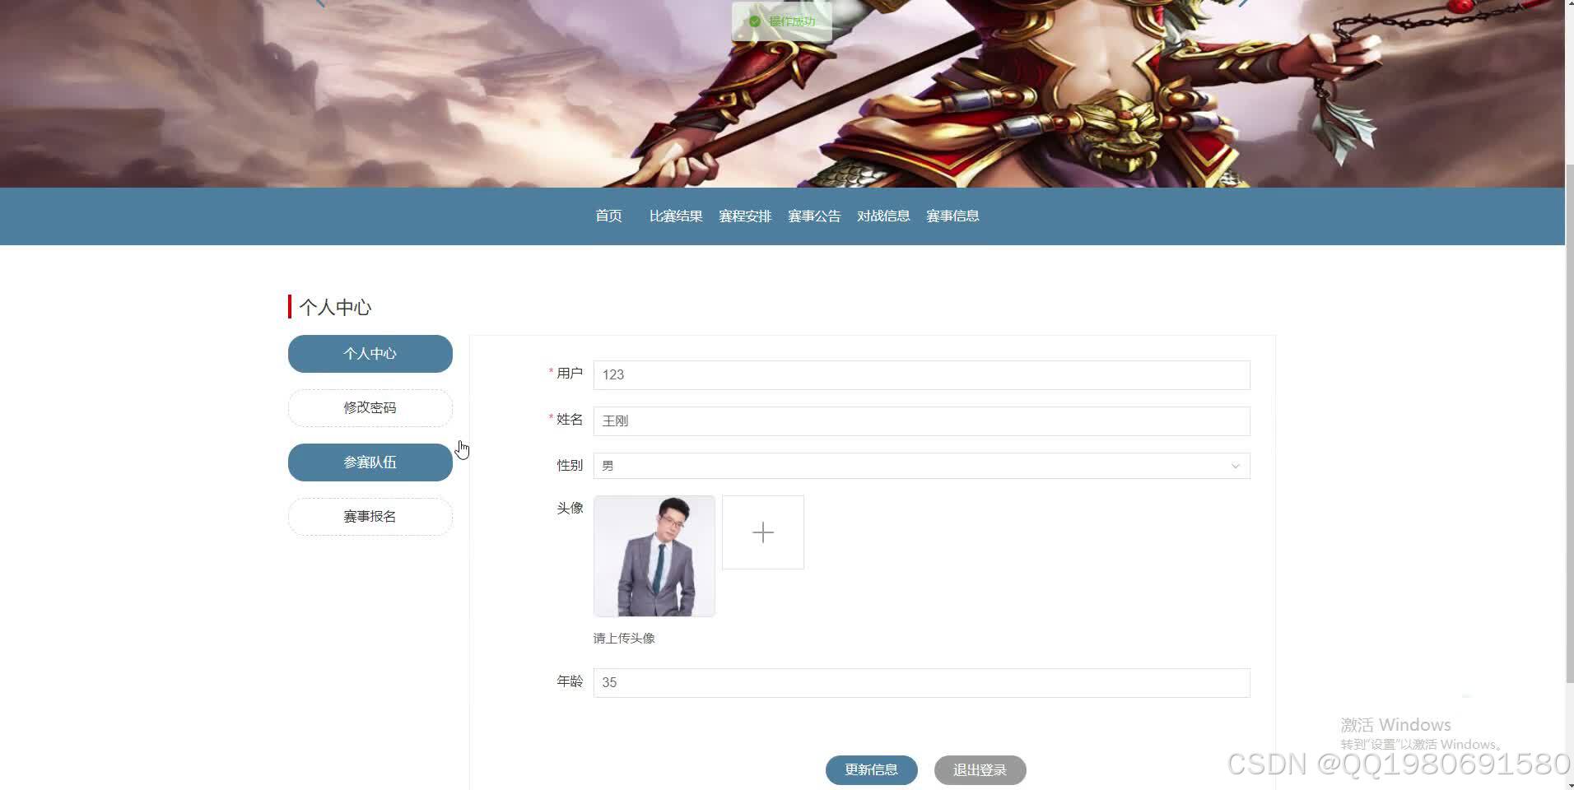Click the 更新信息 button to save profile
Screen dimensions: 1574x790
tap(871, 769)
